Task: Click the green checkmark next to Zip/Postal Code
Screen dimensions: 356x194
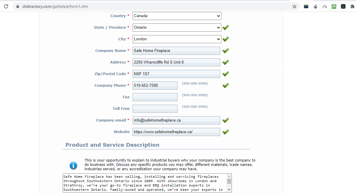Action: 226,74
